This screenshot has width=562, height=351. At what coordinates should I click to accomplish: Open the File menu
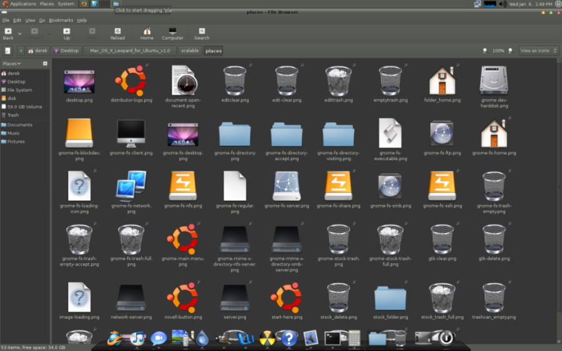pyautogui.click(x=6, y=21)
